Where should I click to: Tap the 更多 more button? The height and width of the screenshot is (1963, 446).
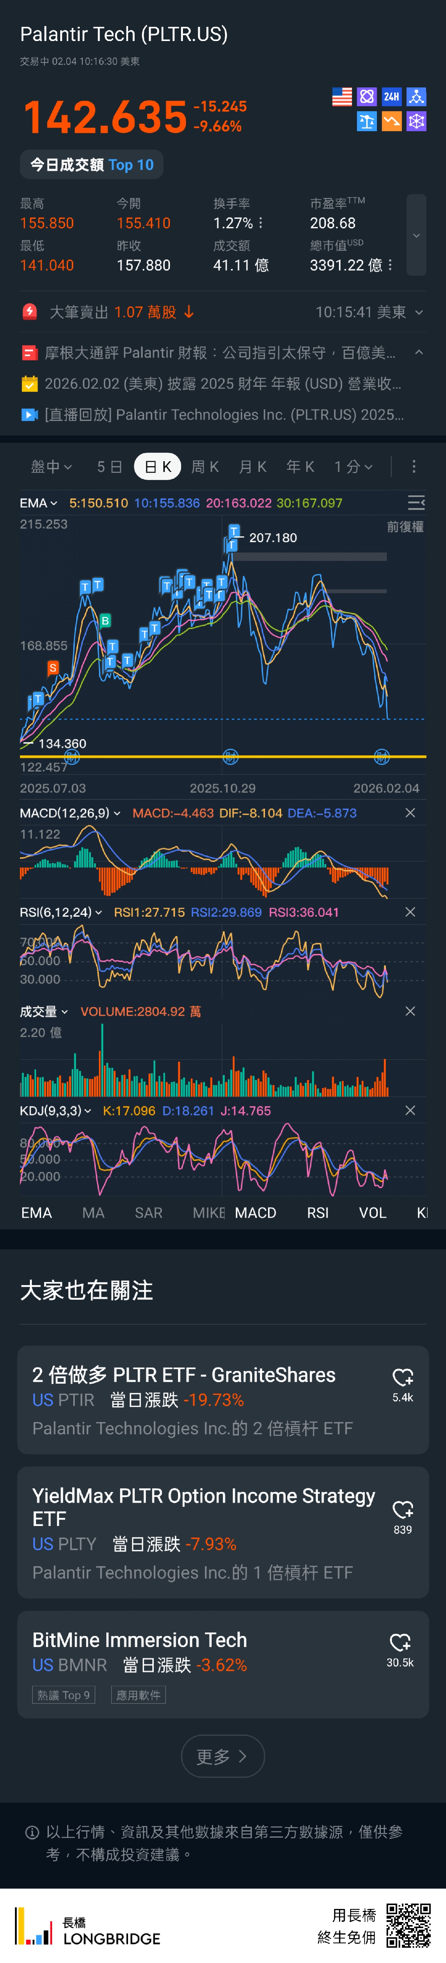[223, 1756]
